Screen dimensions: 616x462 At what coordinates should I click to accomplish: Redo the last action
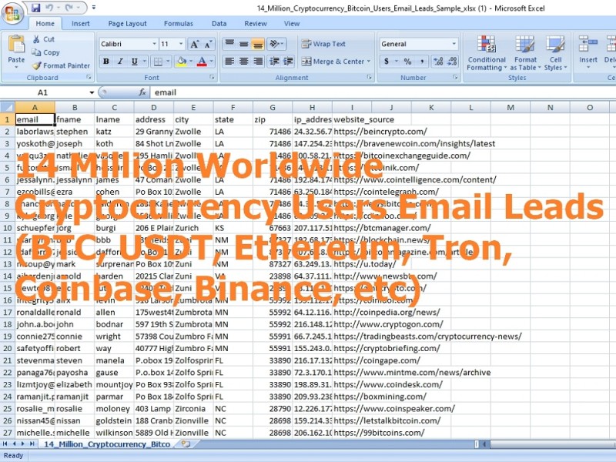point(69,8)
